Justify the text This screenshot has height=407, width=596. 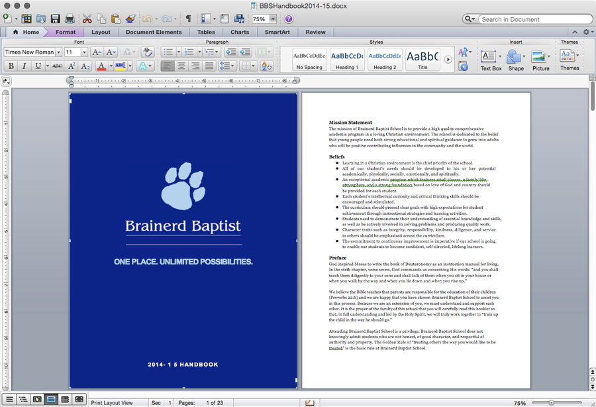pos(209,66)
